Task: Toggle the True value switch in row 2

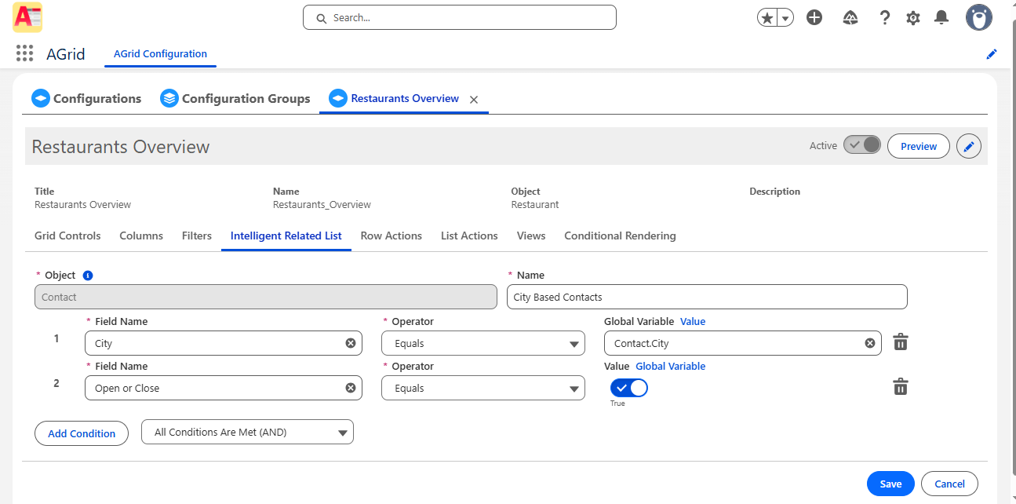Action: (x=629, y=388)
